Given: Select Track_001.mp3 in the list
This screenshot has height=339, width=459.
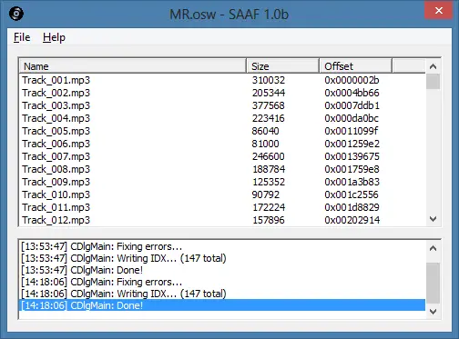Looking at the screenshot, I should (x=56, y=80).
